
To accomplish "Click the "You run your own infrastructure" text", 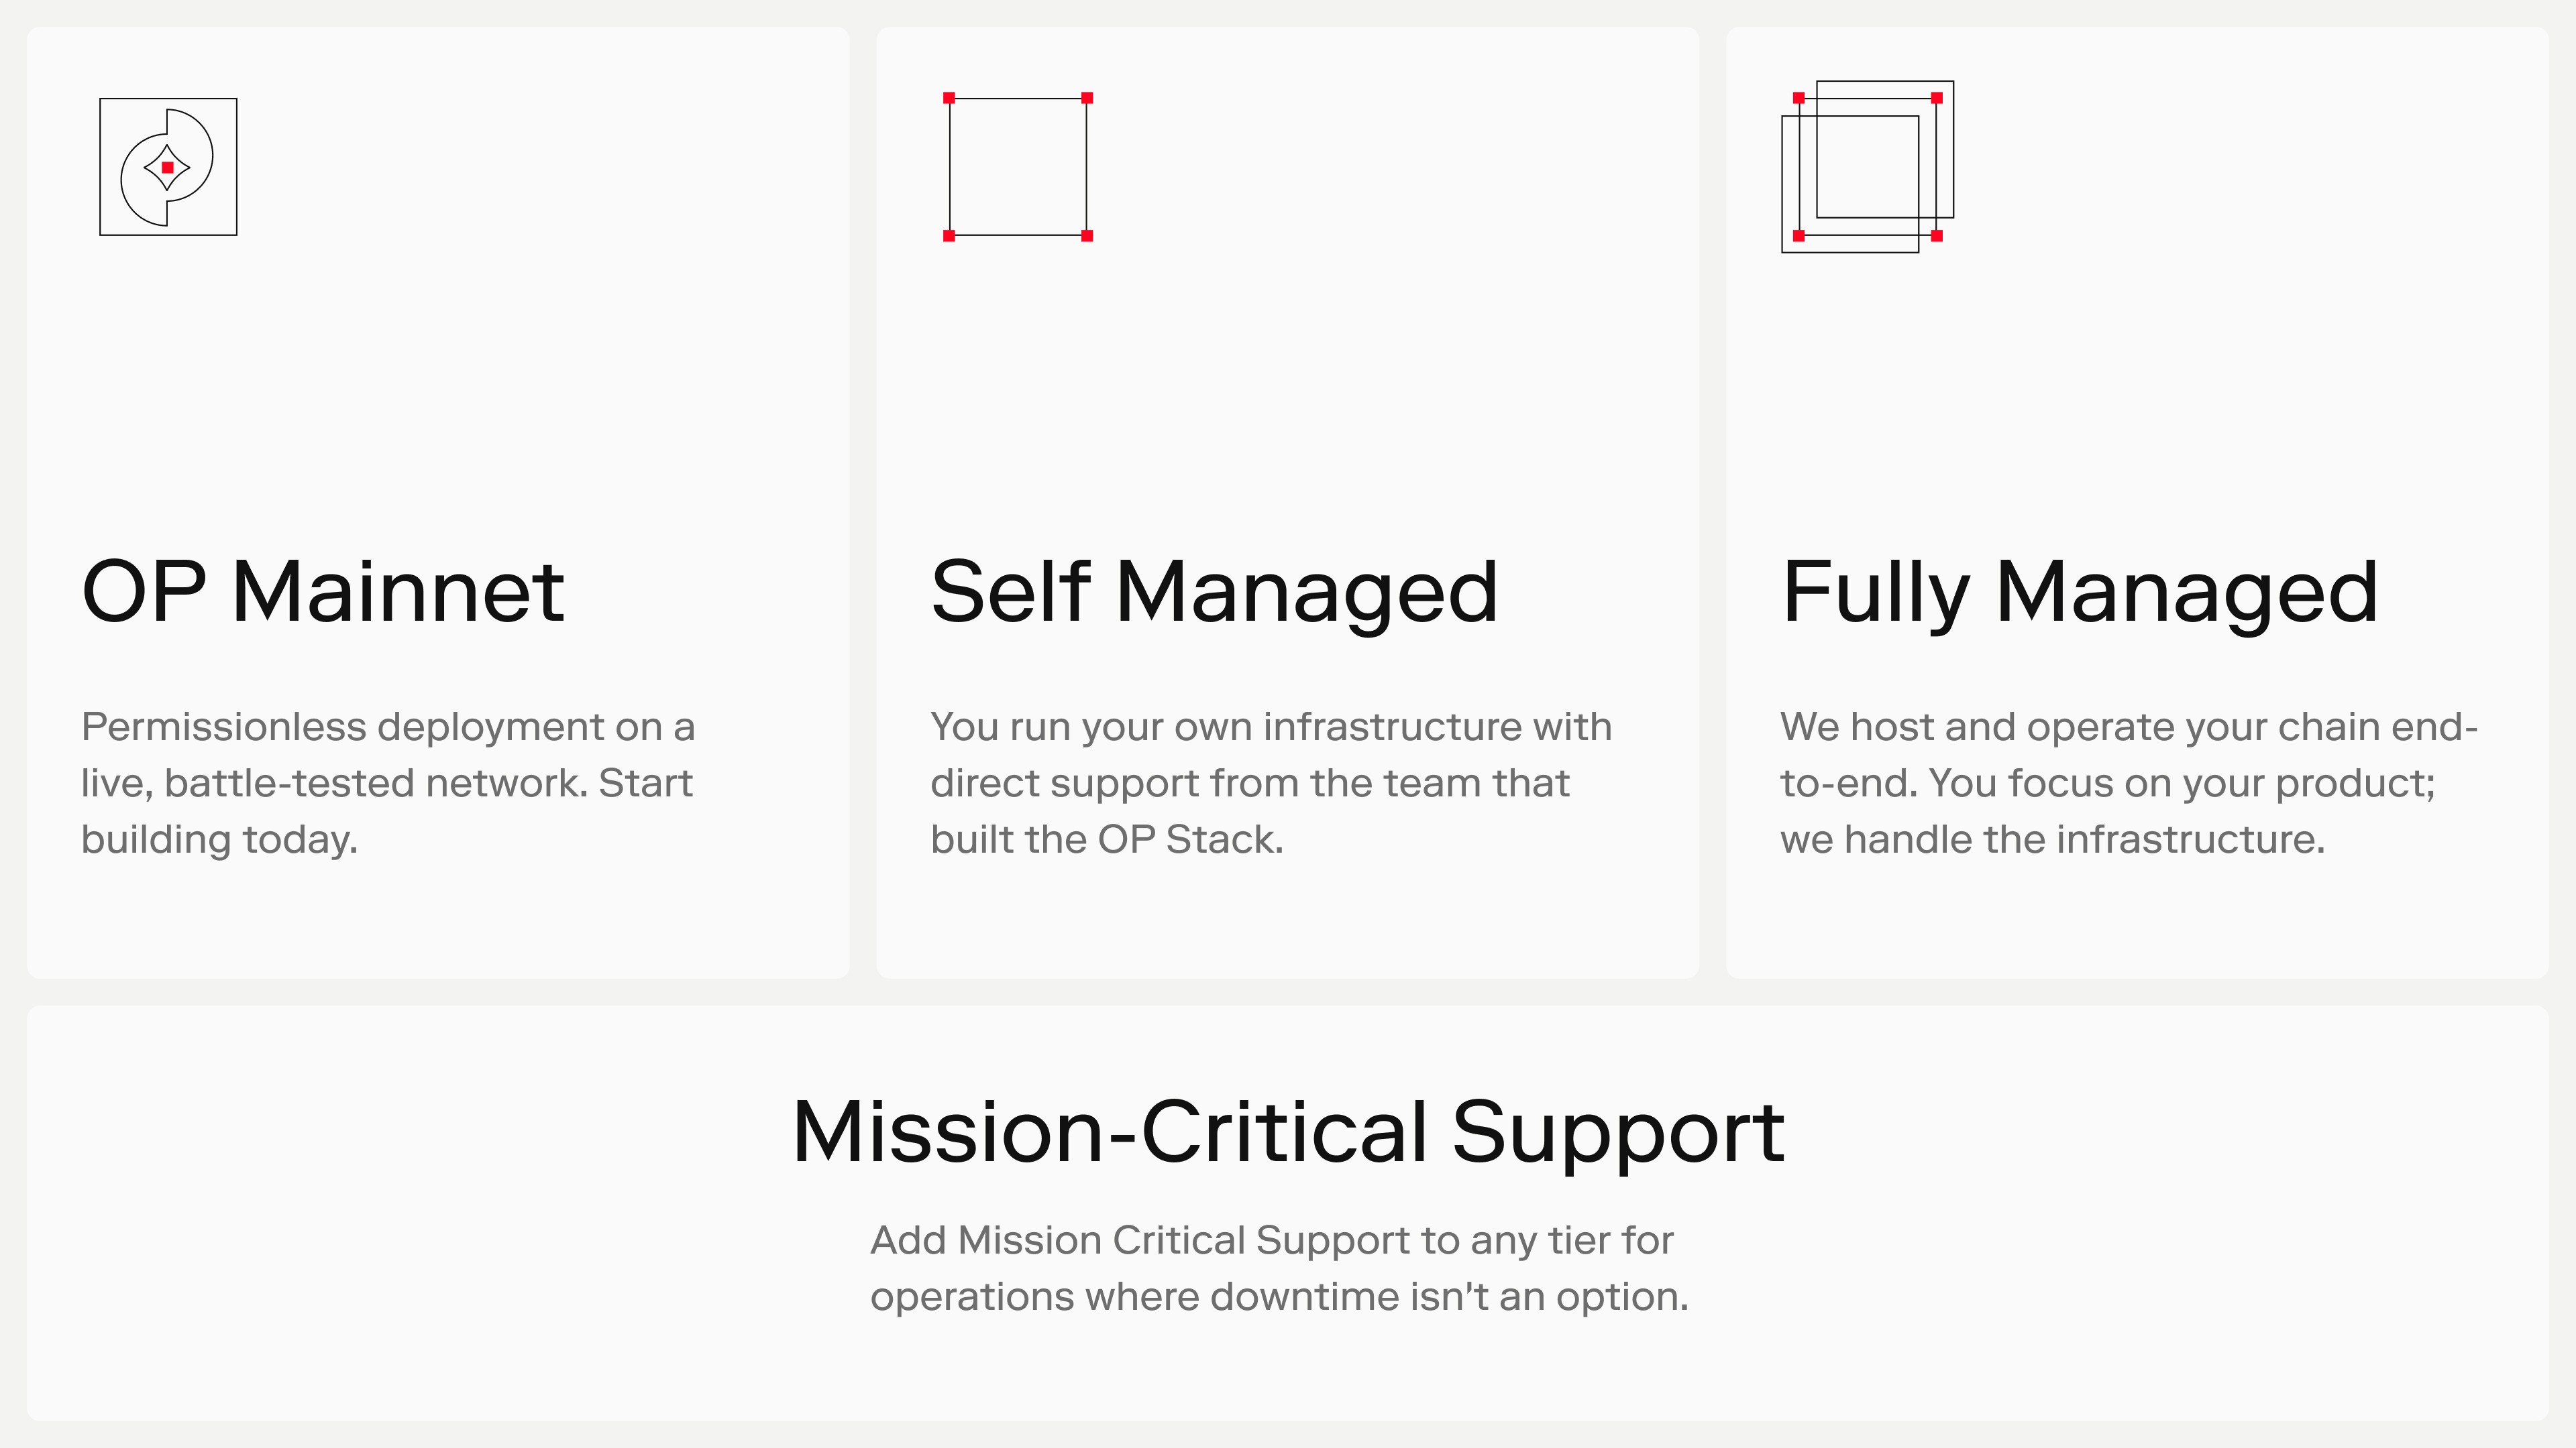I will pos(1271,782).
